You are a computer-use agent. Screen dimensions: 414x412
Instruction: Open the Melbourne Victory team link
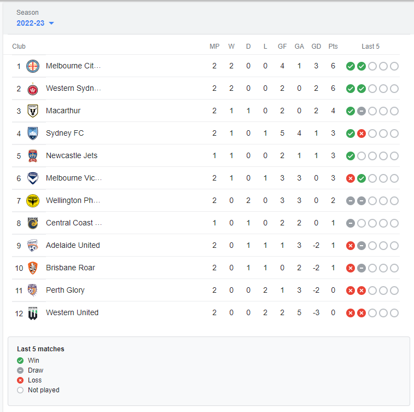74,178
